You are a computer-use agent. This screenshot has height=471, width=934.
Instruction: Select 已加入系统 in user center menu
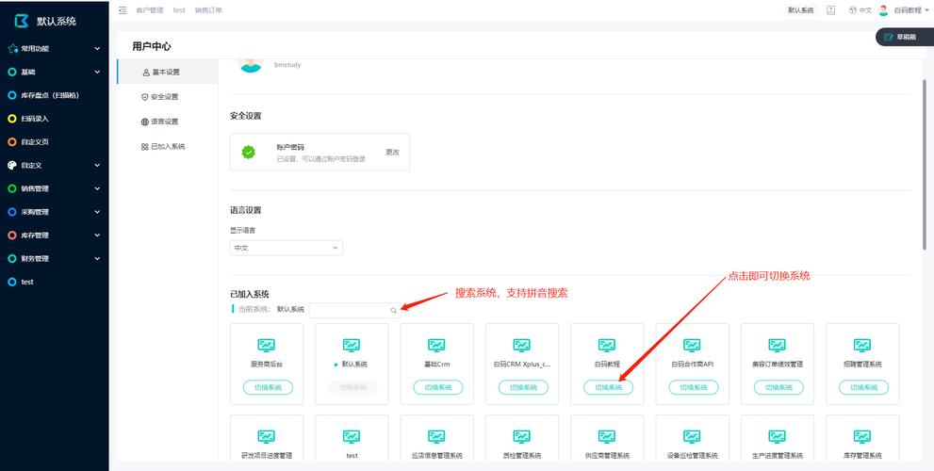coord(168,146)
